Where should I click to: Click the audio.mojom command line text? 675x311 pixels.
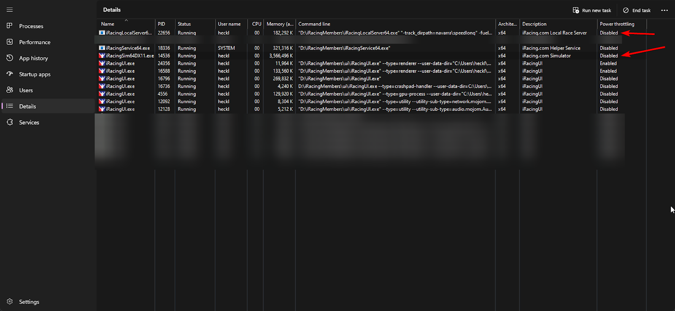(x=395, y=109)
